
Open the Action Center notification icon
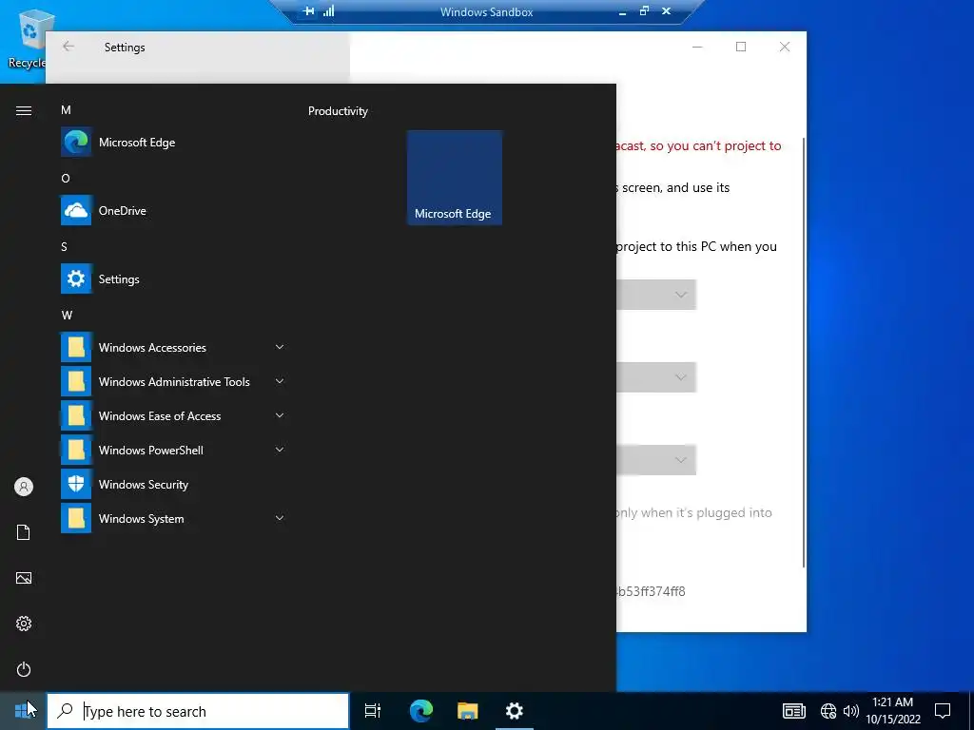[943, 711]
